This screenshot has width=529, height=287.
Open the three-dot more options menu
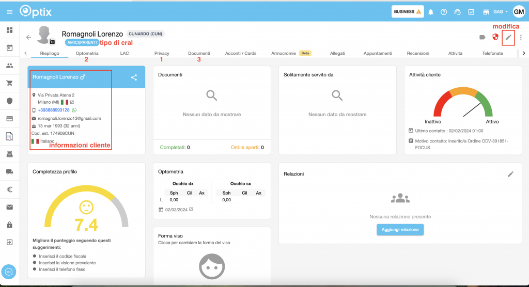[x=521, y=37]
